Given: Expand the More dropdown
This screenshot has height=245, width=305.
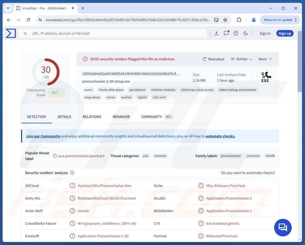Looking at the screenshot, I should point(265,59).
